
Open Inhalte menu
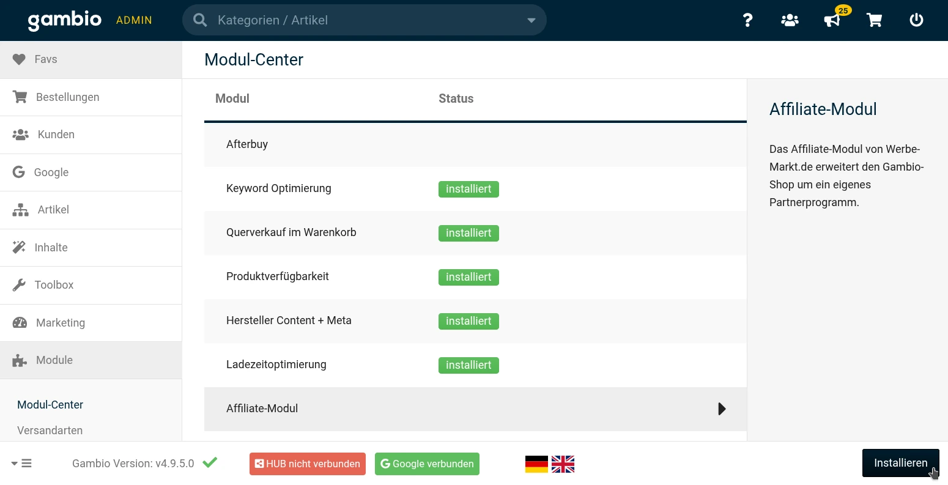pyautogui.click(x=91, y=248)
